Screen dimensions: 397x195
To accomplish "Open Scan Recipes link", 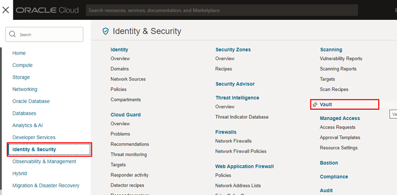I will click(334, 89).
